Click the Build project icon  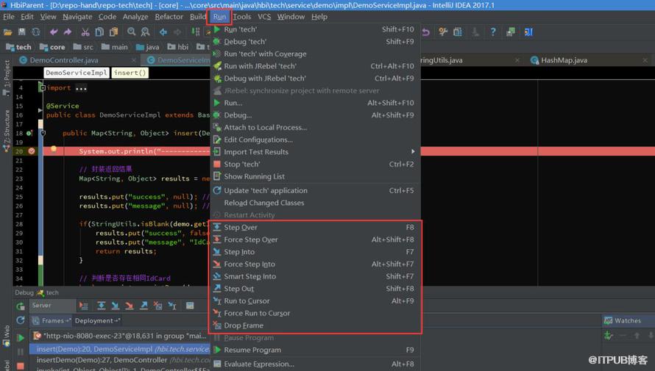click(x=196, y=32)
